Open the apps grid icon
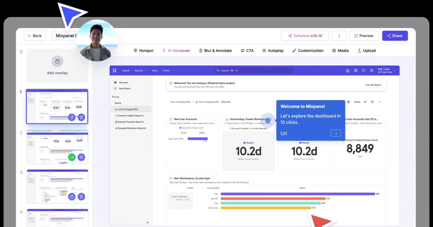This screenshot has height=227, width=433. pos(356,71)
